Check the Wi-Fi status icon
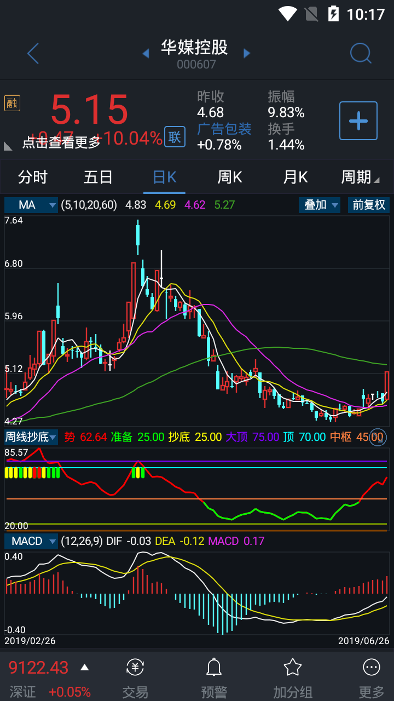Screen dimensions: 394x701 point(287,13)
